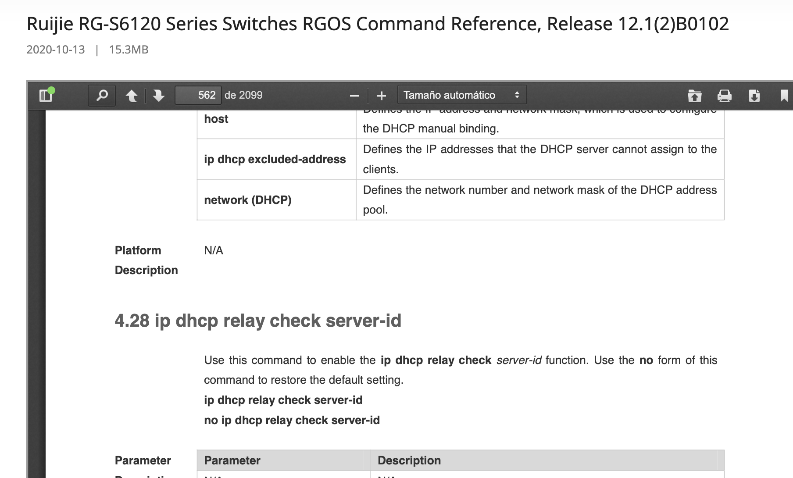This screenshot has height=478, width=793.
Task: Click the bookmark current view icon
Action: (784, 96)
